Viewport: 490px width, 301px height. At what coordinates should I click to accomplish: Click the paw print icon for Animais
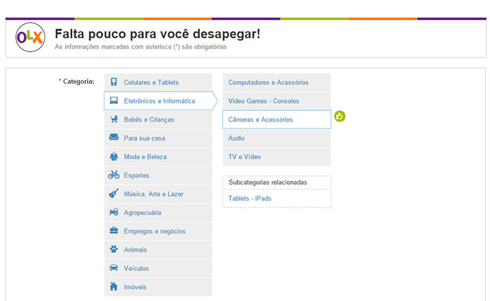coord(113,249)
